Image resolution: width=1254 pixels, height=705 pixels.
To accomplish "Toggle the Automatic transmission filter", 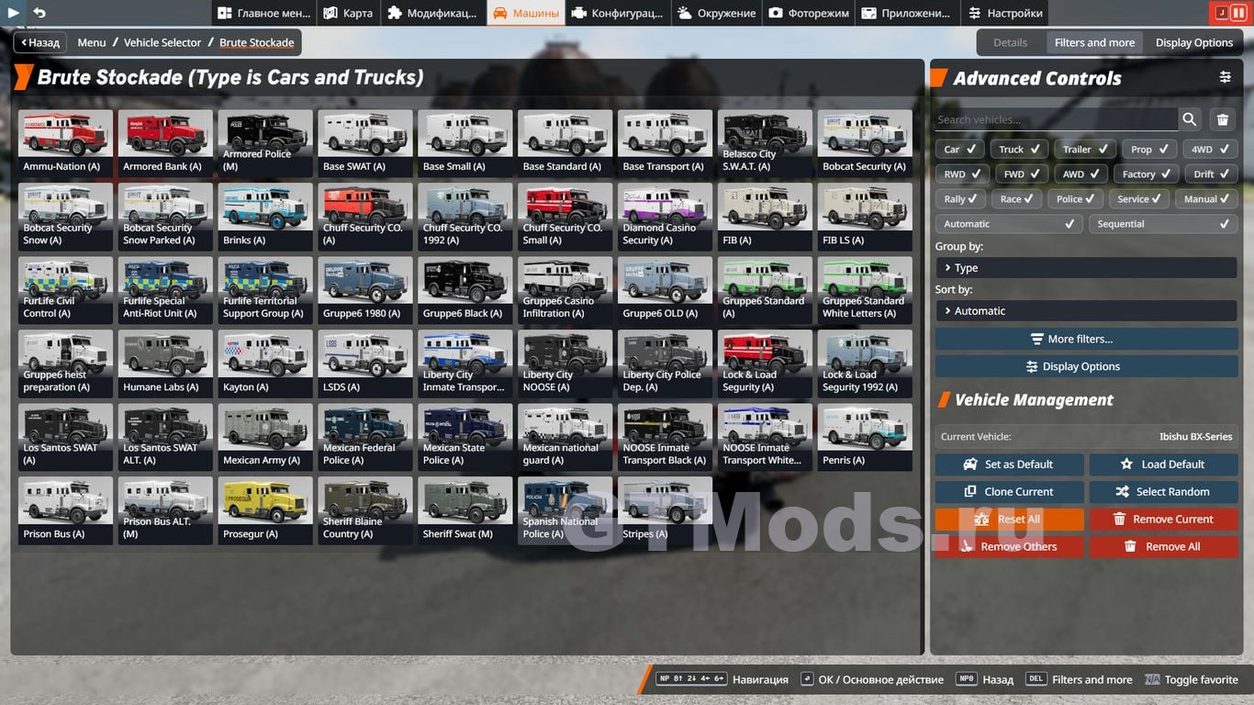I will coord(1009,223).
